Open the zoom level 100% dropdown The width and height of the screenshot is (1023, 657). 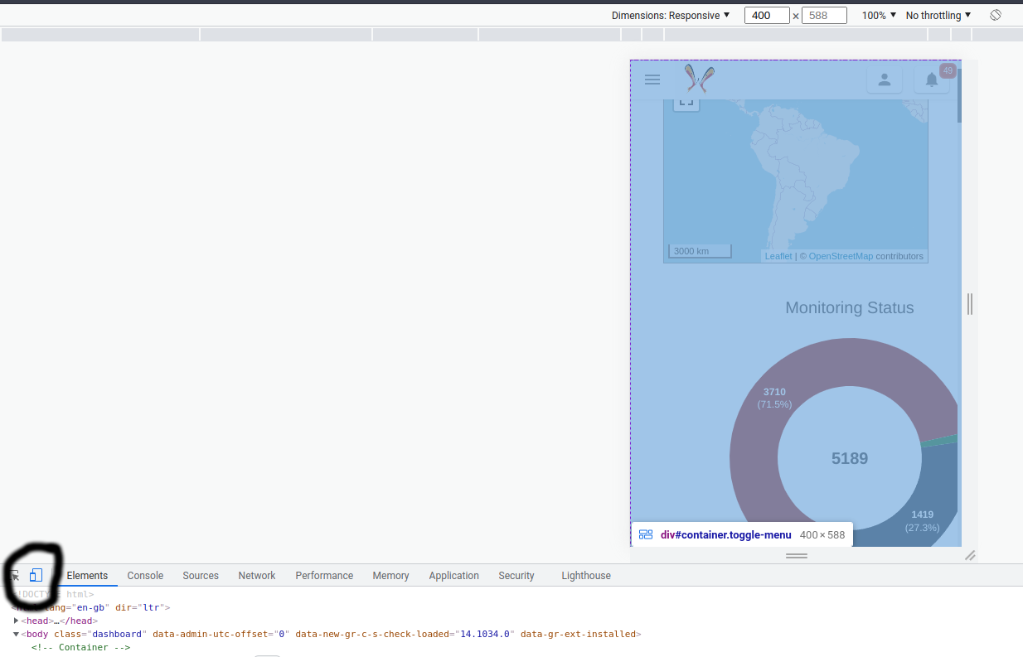(x=878, y=14)
